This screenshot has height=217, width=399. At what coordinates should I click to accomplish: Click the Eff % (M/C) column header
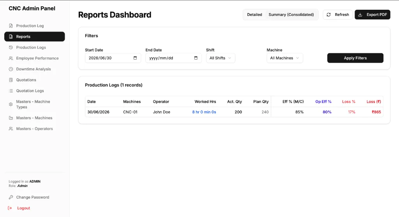click(293, 101)
